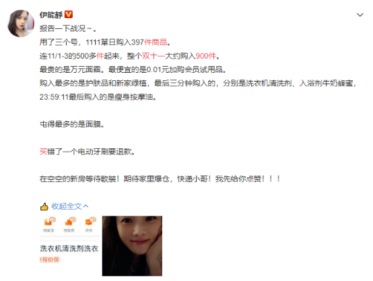Click the 待收货 delivery truck icon
The width and height of the screenshot is (373, 281).
pyautogui.click(x=69, y=222)
